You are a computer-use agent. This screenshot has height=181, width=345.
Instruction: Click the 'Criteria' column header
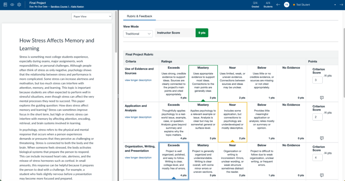(x=131, y=61)
